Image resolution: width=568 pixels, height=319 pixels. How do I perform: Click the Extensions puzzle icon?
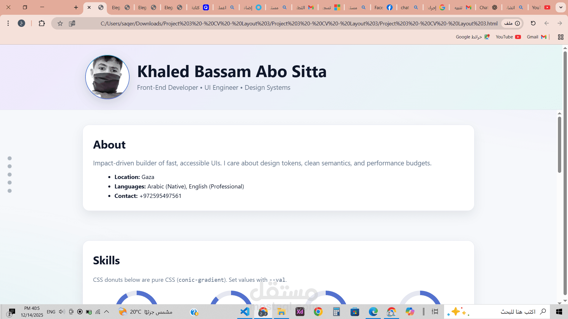pos(42,23)
